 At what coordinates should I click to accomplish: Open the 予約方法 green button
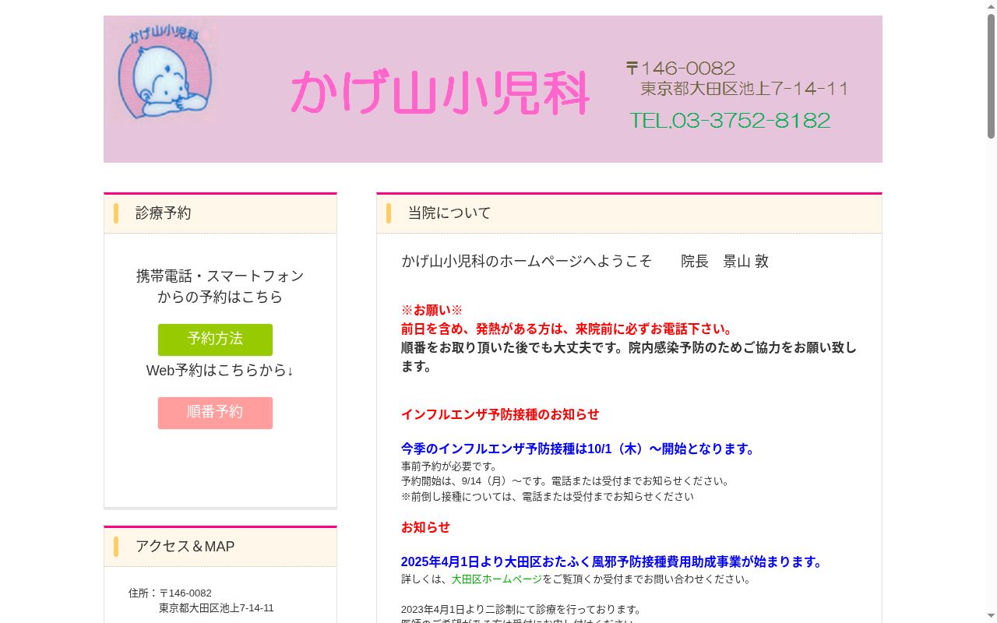215,340
